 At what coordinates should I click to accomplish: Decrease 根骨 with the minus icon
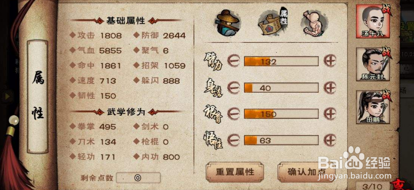coord(233,114)
